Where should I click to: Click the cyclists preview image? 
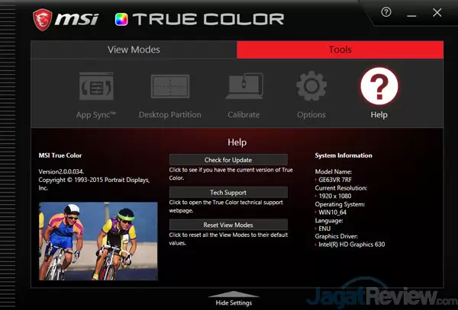(98, 241)
